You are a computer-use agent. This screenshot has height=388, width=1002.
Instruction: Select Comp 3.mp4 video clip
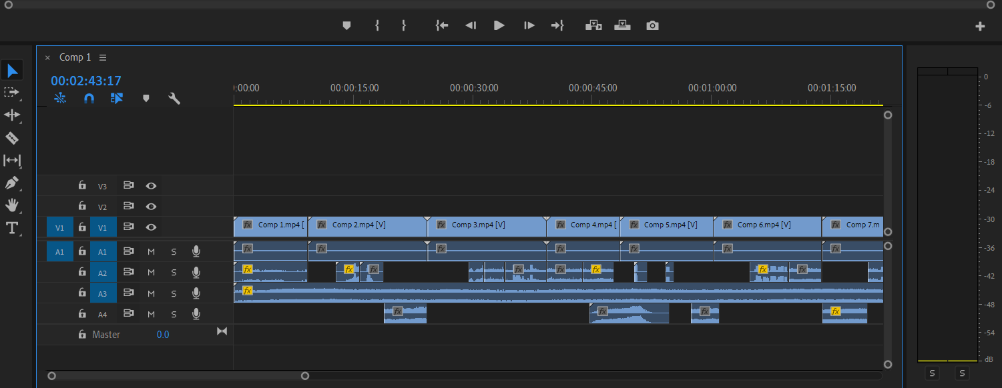[487, 227]
